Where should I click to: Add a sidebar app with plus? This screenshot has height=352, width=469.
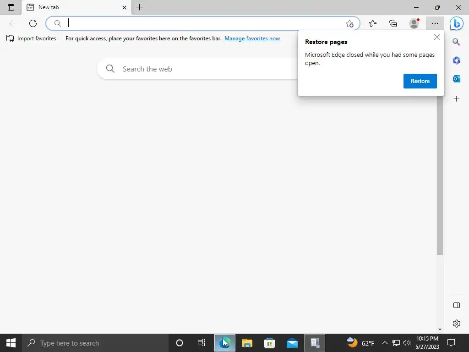tap(456, 99)
